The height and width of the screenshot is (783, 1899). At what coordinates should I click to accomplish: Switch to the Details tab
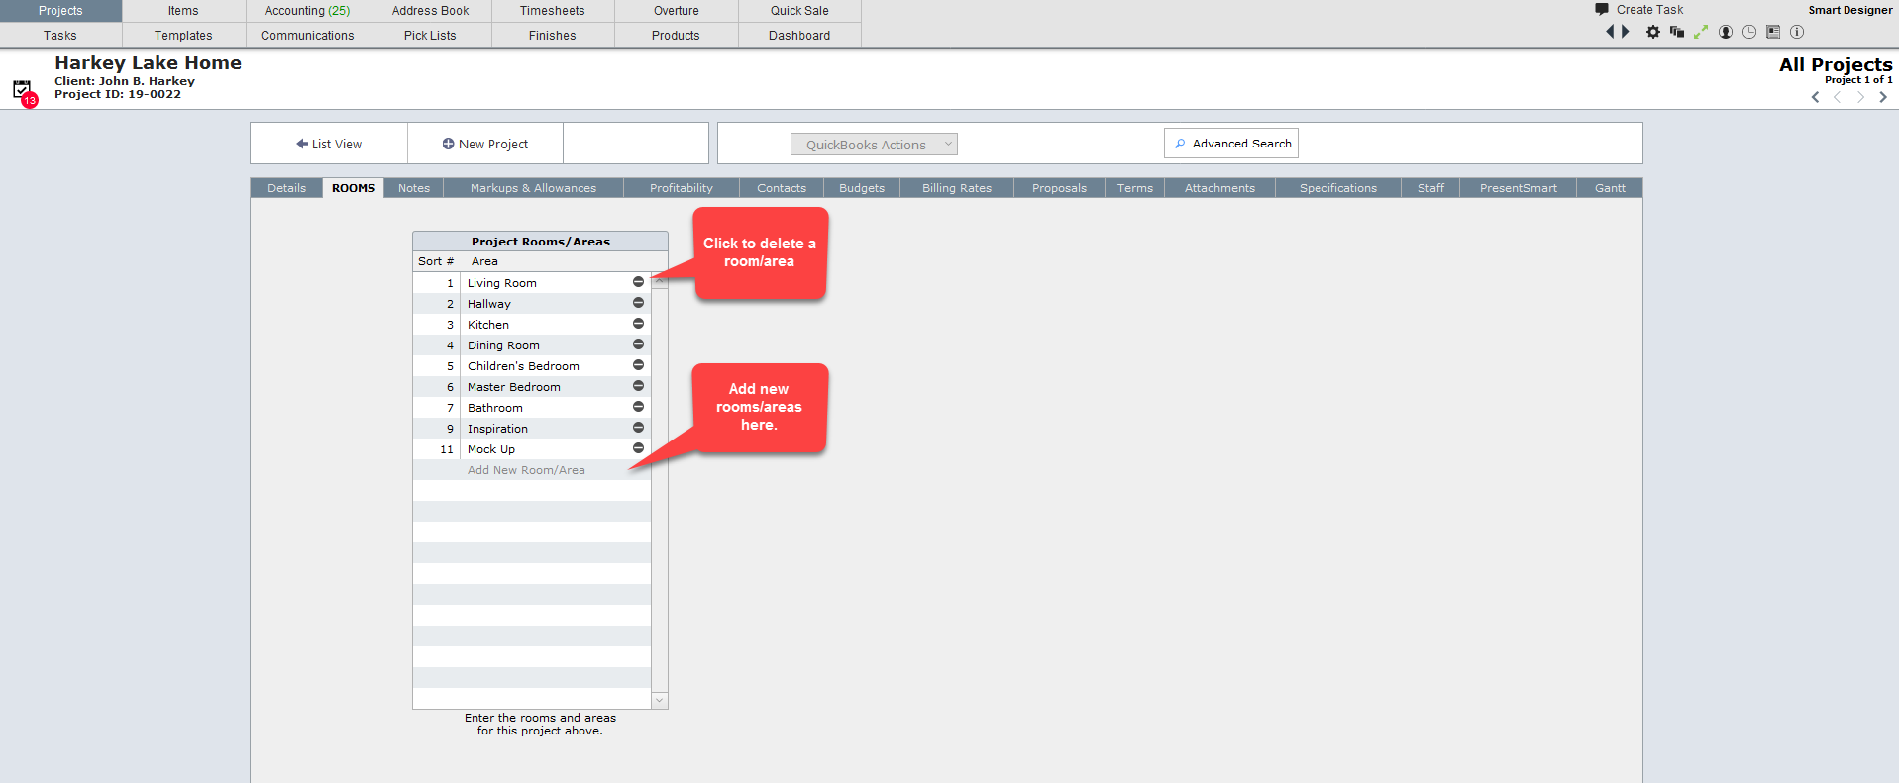tap(286, 188)
